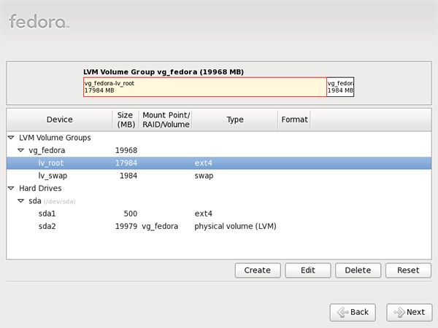Click the physical volume (LVM) type cell
This screenshot has width=438, height=328.
[235, 226]
